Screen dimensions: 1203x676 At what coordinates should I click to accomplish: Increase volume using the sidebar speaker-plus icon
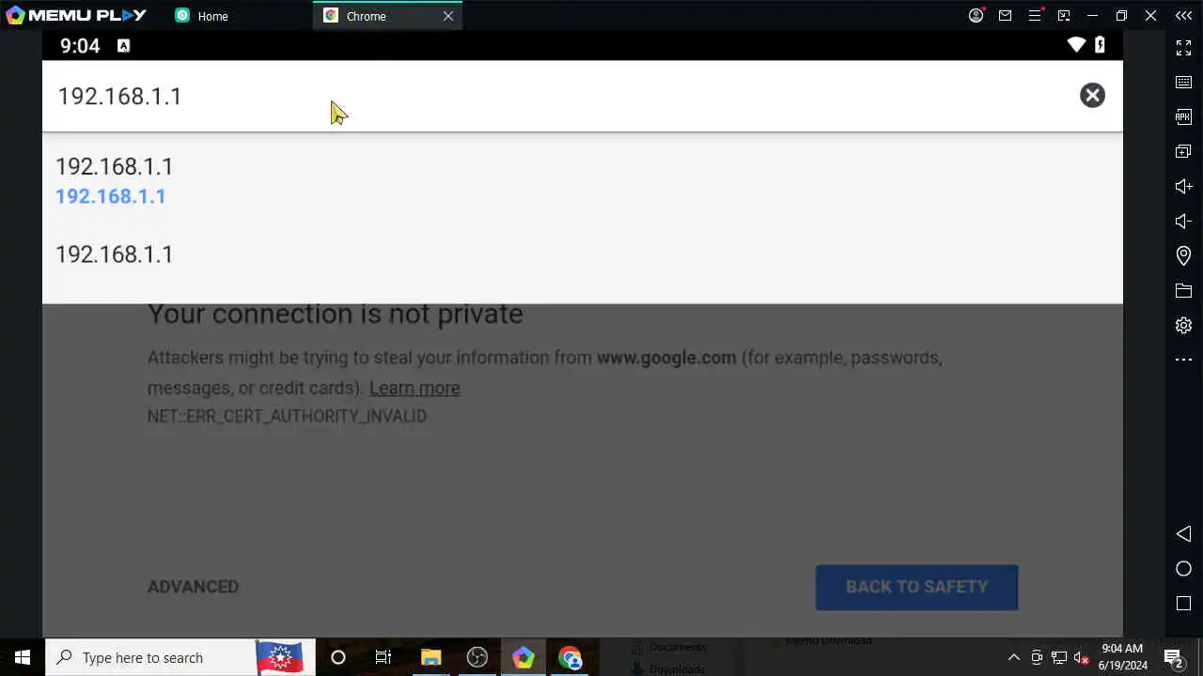click(x=1183, y=187)
